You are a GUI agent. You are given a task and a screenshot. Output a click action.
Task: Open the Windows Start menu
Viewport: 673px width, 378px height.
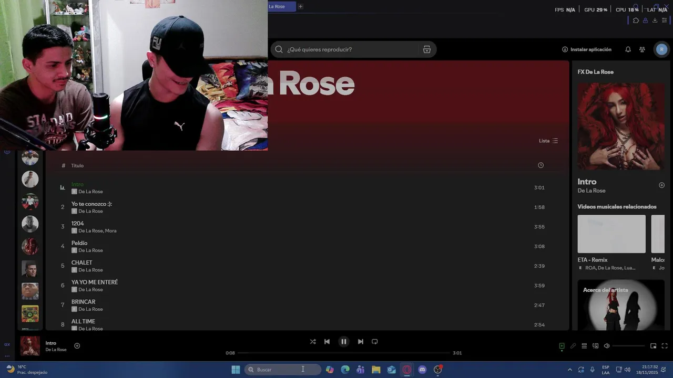(236, 370)
